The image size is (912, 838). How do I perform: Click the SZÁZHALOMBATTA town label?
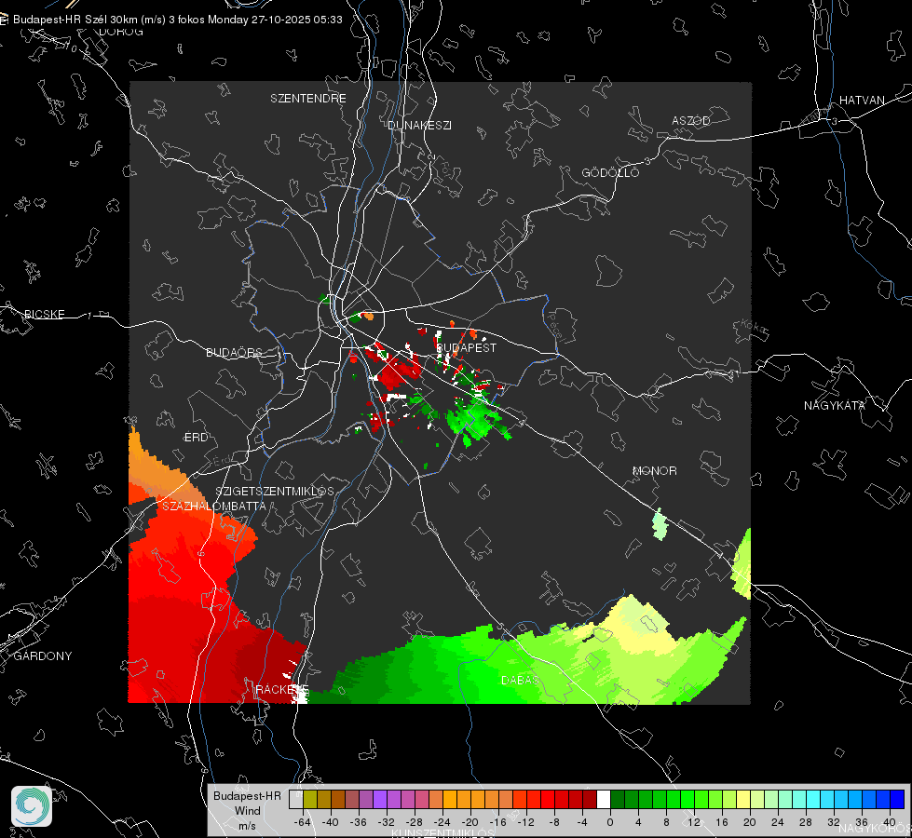click(x=214, y=506)
